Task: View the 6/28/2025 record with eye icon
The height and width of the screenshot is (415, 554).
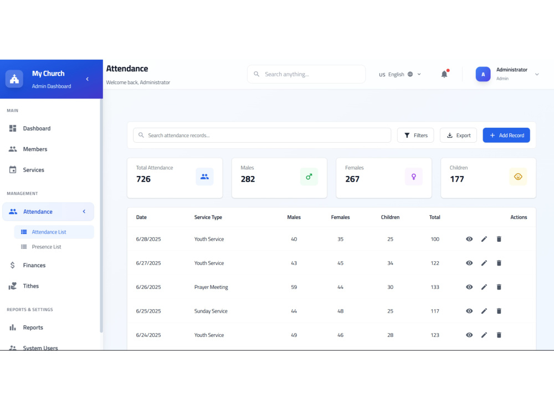Action: point(469,239)
